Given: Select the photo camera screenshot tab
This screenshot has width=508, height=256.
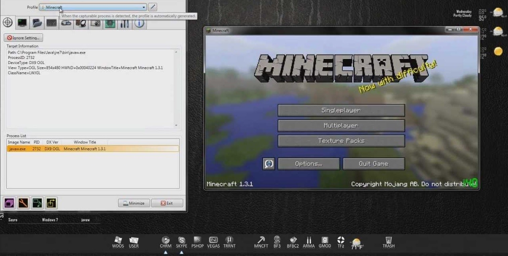Looking at the screenshot, I should 96,23.
